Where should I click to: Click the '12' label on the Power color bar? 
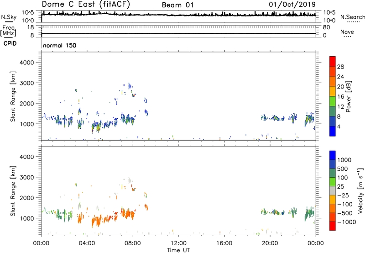coord(340,107)
